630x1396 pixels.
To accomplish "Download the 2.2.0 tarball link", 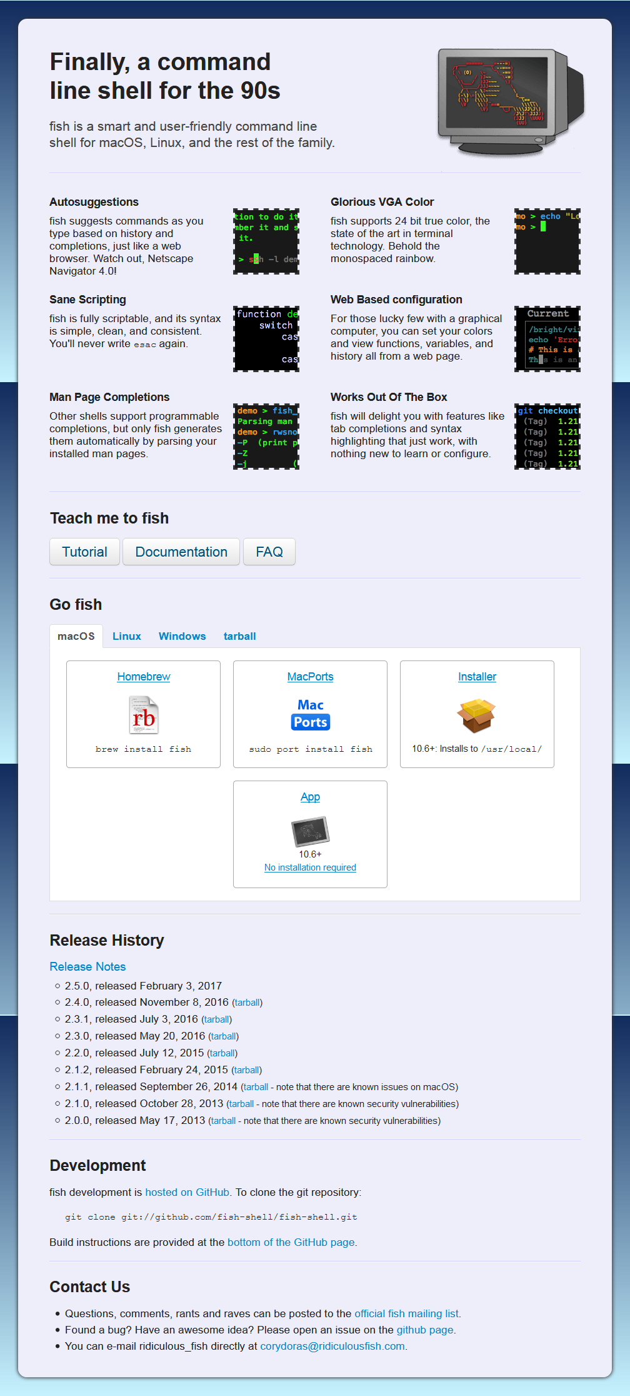I will point(222,1053).
